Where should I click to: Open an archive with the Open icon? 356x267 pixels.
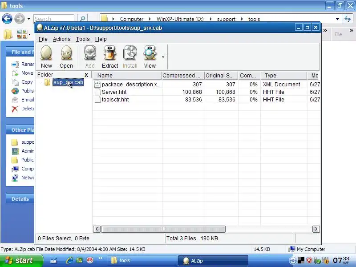coord(66,53)
